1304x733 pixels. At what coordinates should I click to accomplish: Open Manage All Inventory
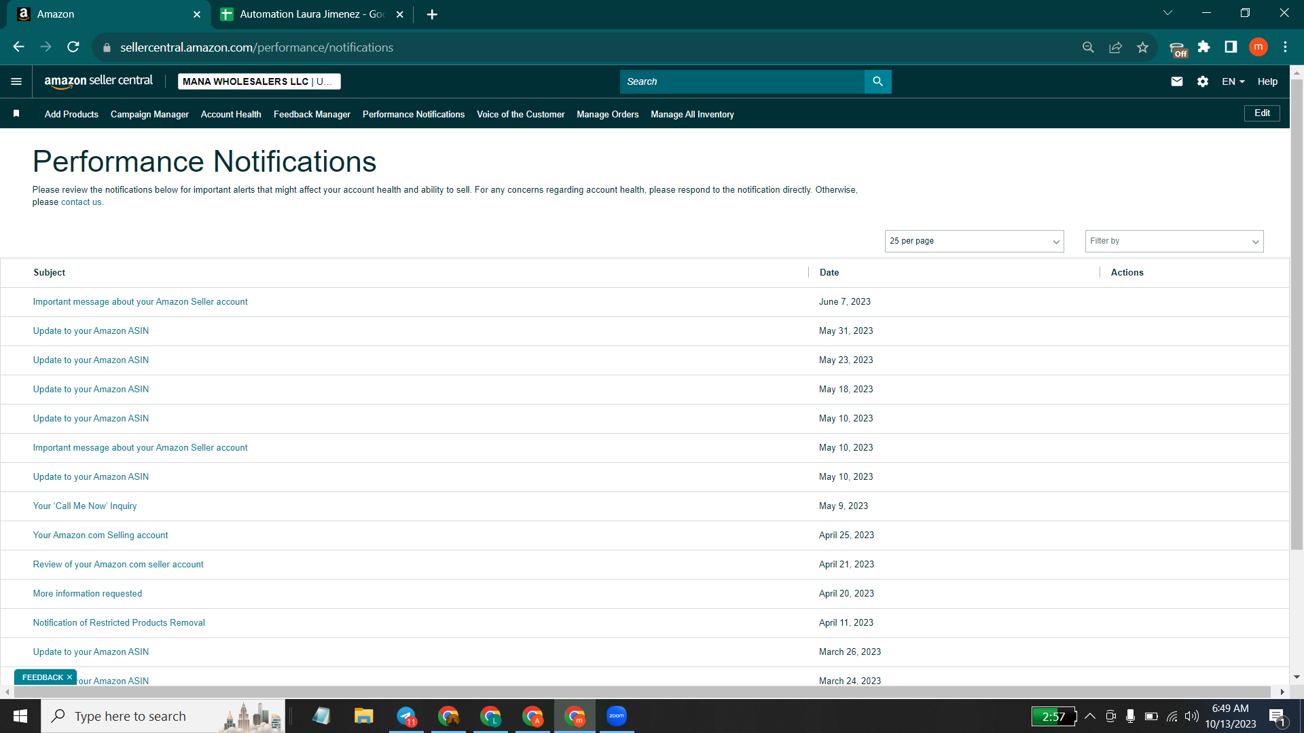[x=692, y=114]
